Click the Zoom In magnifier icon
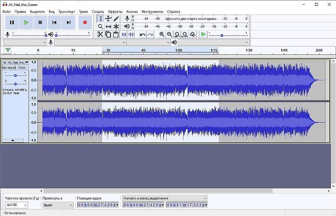Viewport: 336px width, 216px height. coord(162,34)
